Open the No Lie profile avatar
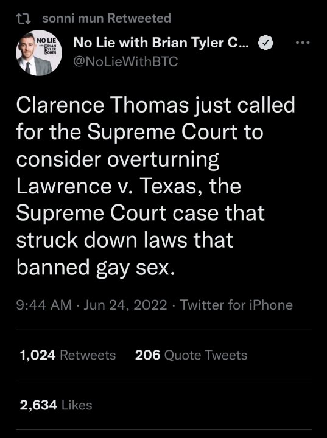 (39, 53)
